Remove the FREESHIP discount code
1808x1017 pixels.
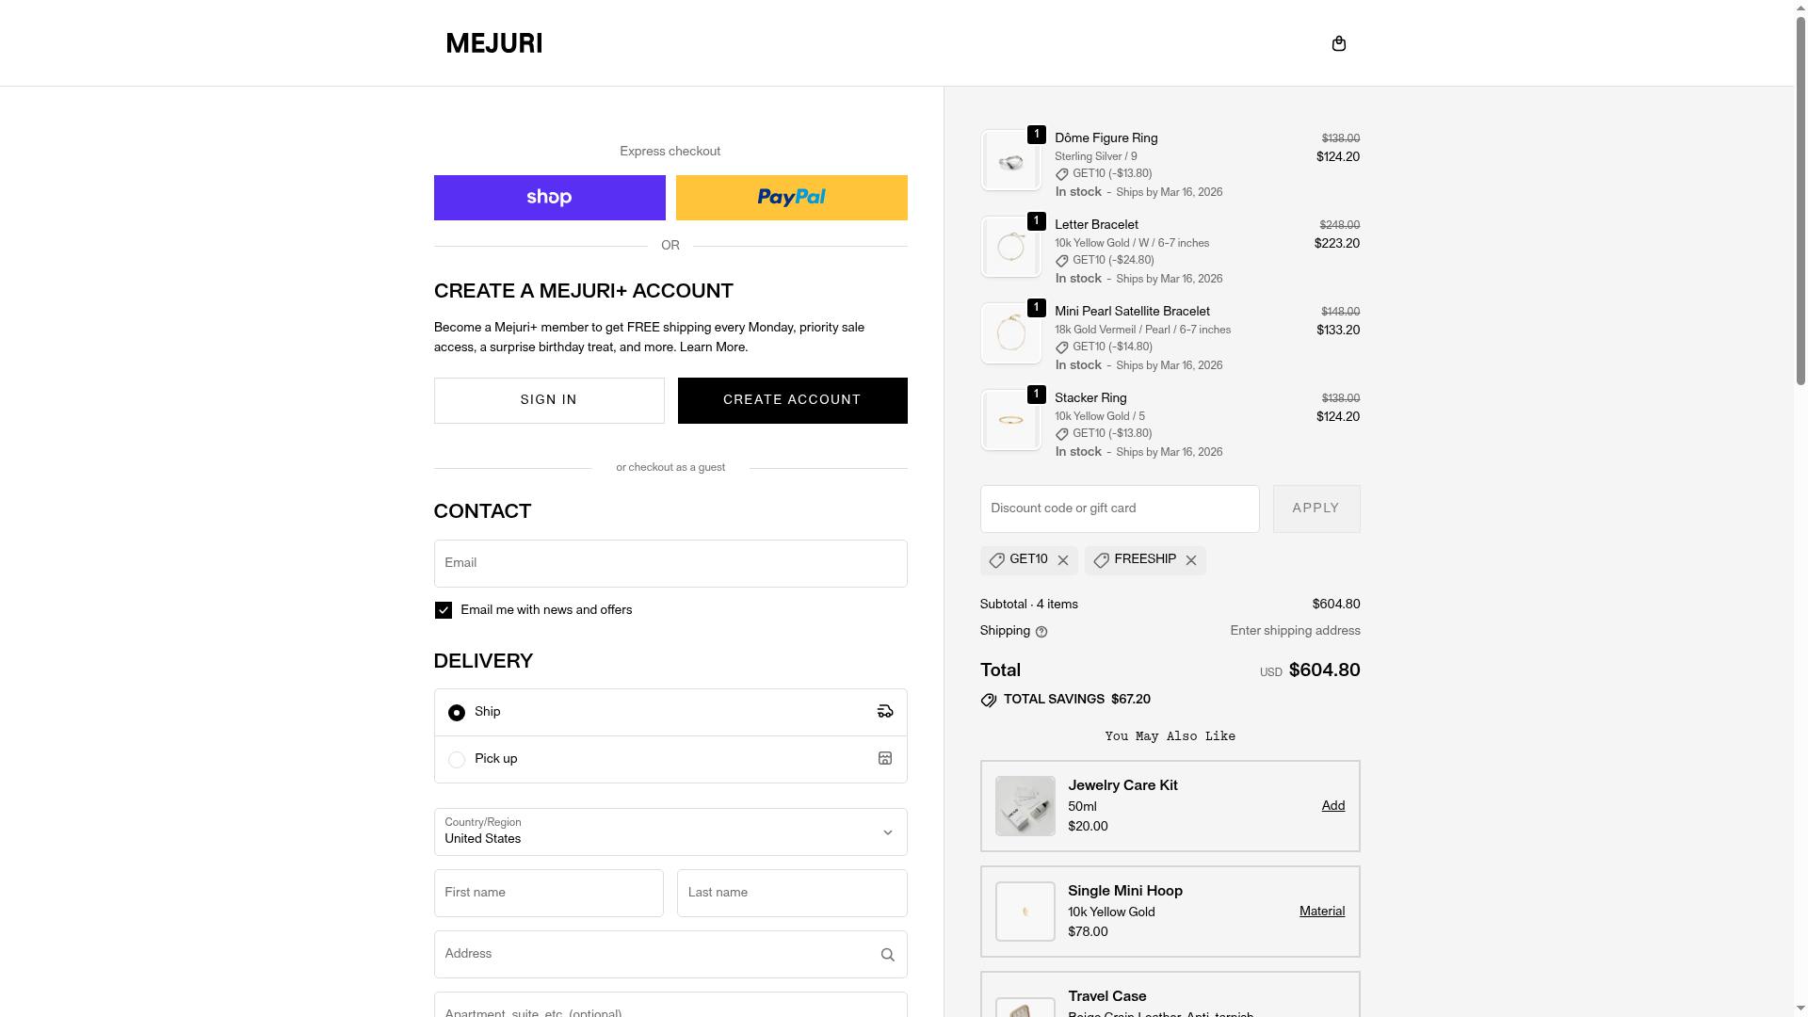coord(1191,561)
